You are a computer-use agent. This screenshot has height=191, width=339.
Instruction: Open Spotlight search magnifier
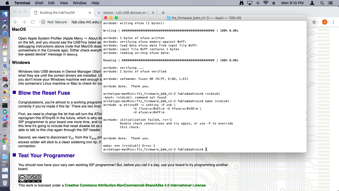coord(322,3)
